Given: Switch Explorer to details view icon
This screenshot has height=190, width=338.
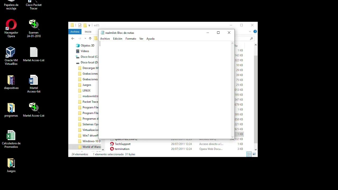Looking at the screenshot, I should click(249, 154).
